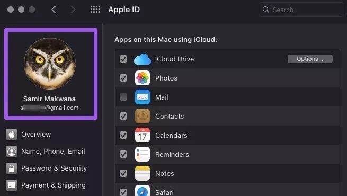Go back with the left chevron
This screenshot has width=347, height=196.
coord(54,10)
